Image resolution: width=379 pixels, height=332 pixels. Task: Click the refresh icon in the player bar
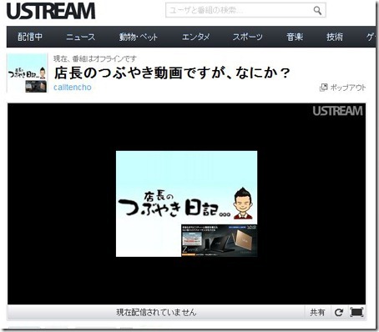[339, 313]
